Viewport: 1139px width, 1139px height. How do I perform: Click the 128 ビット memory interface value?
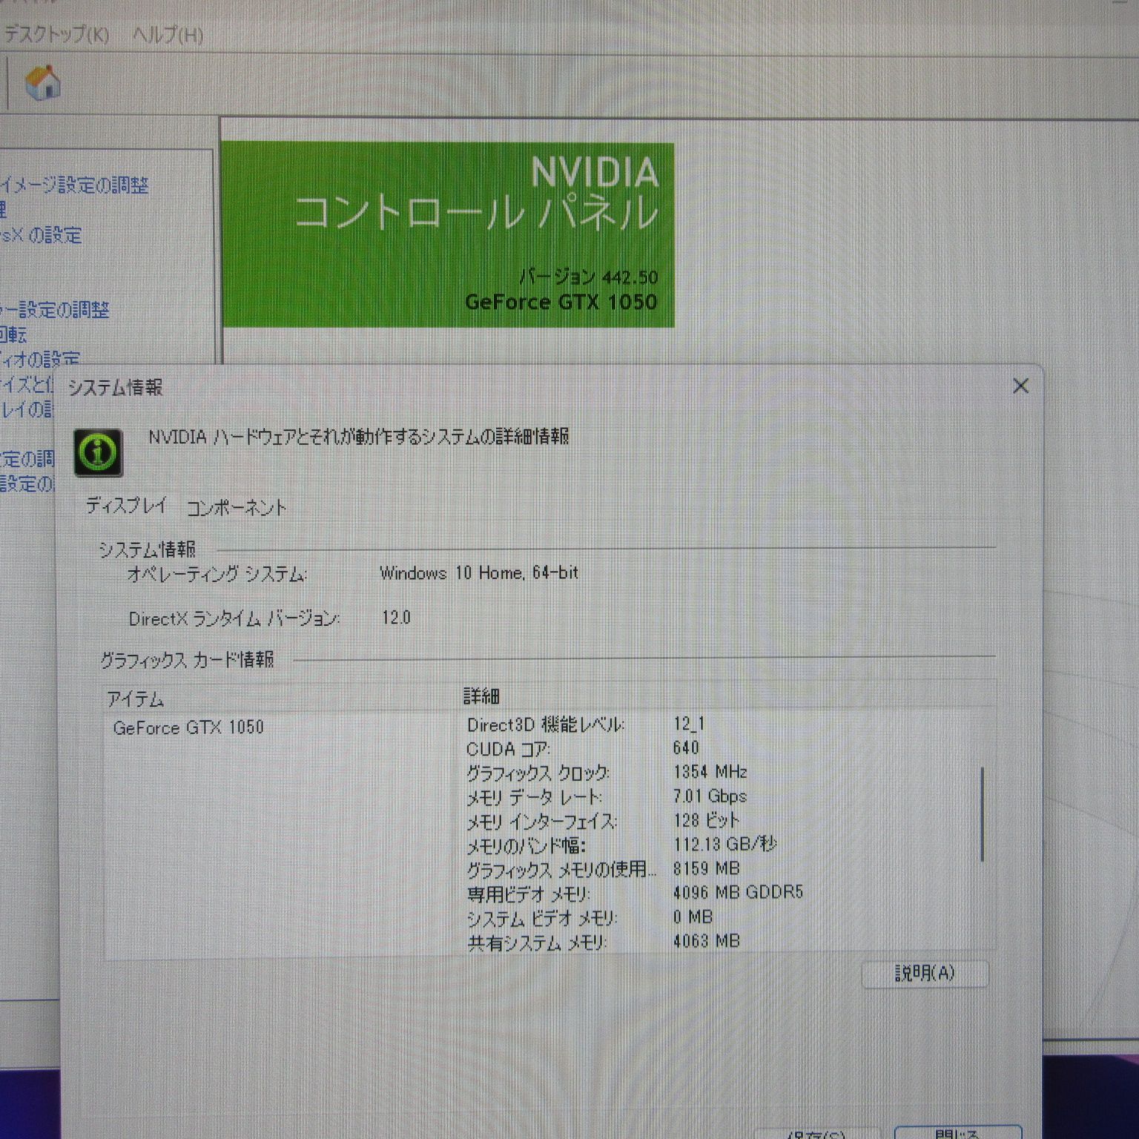pos(706,820)
